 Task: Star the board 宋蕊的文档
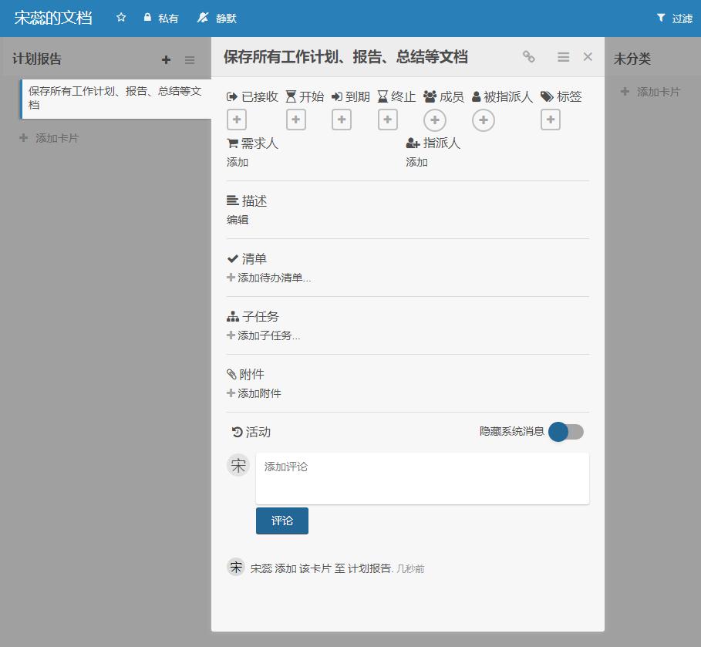[x=121, y=18]
